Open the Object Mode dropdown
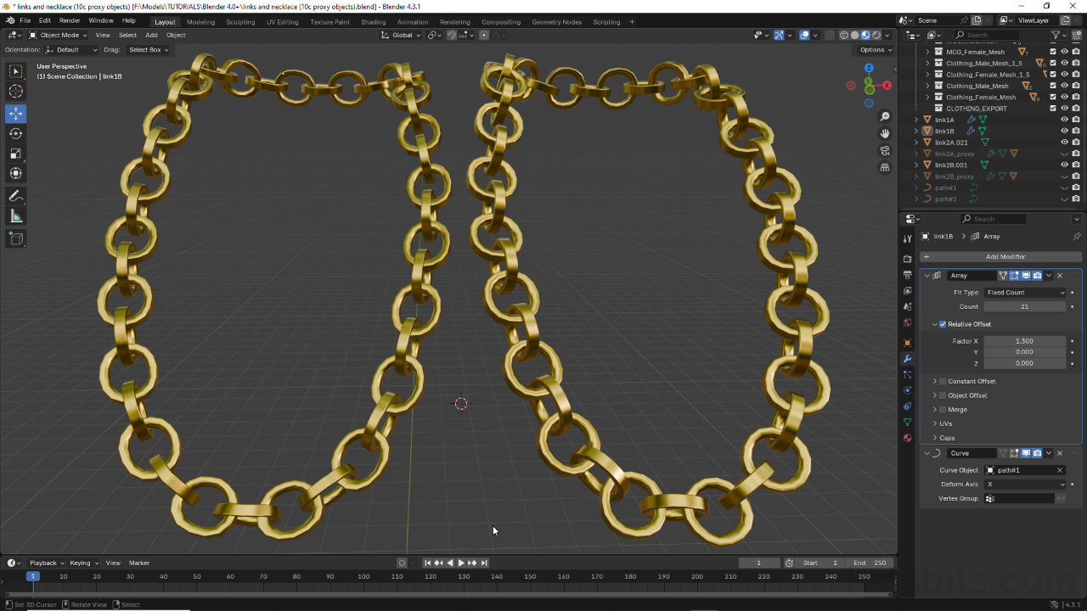 (x=58, y=35)
